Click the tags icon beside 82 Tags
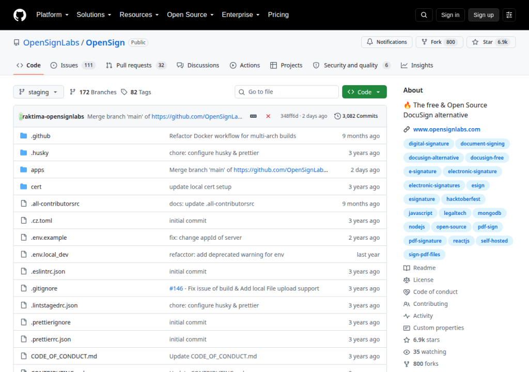The height and width of the screenshot is (372, 529). click(124, 92)
